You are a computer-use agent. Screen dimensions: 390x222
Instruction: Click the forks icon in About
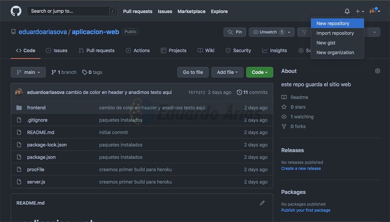[284, 126]
